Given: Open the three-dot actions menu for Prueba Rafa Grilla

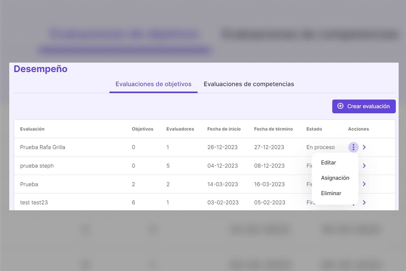Looking at the screenshot, I should [x=353, y=147].
